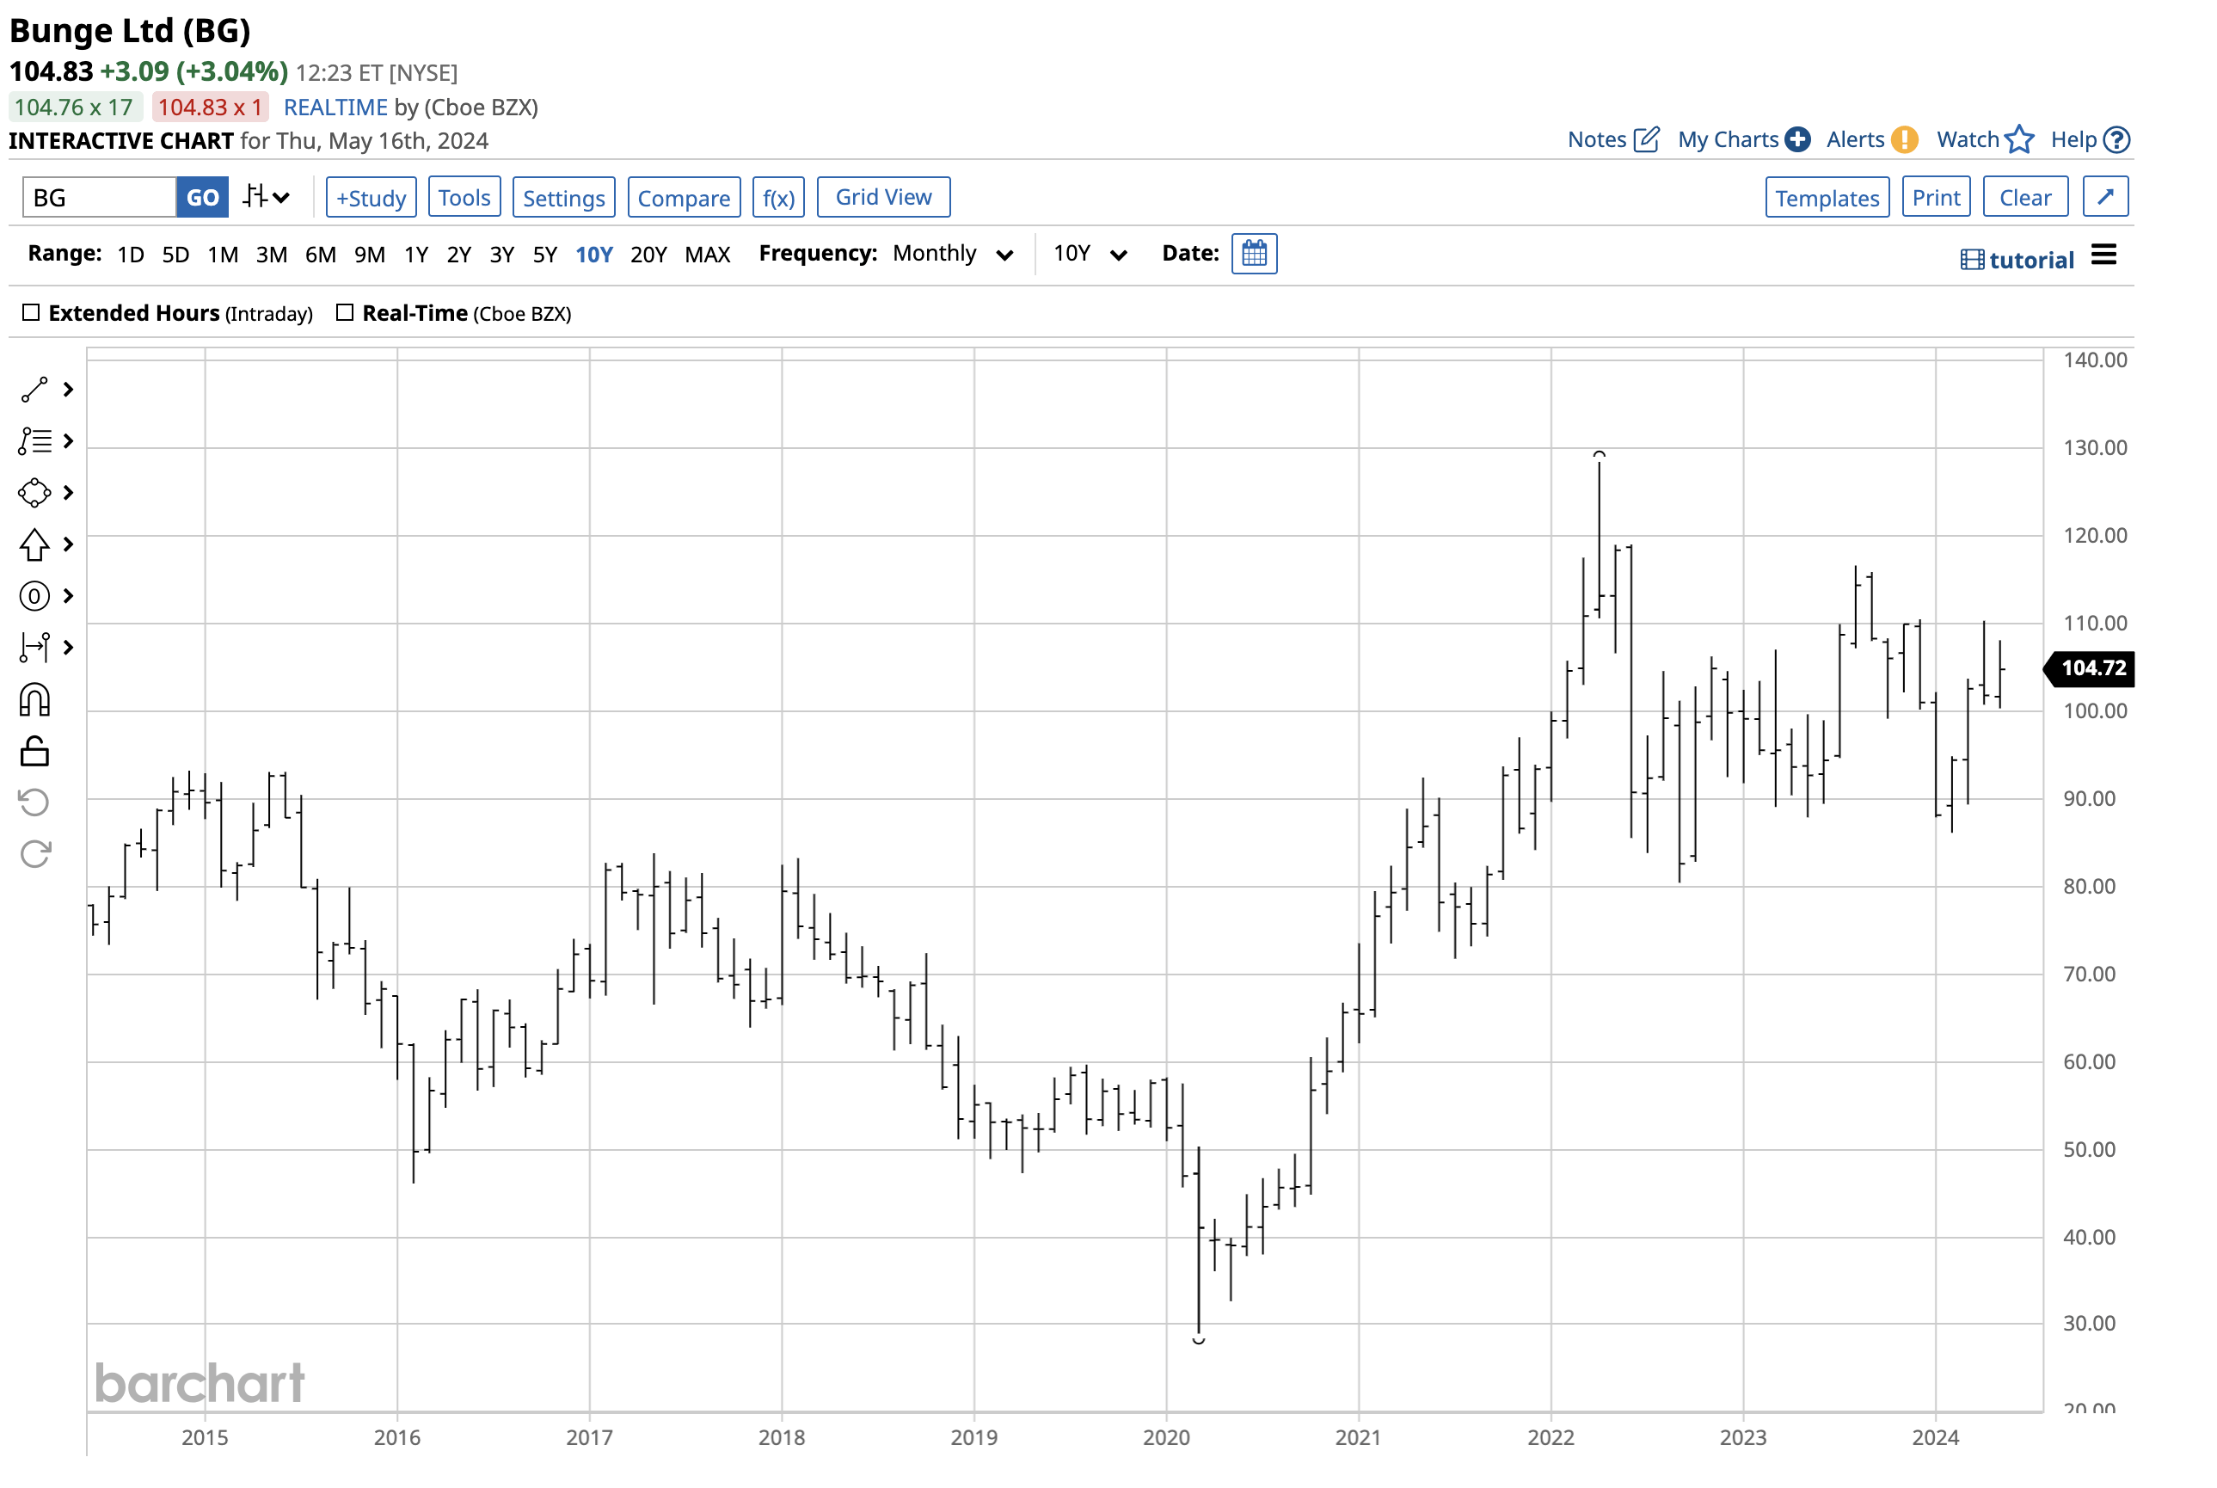This screenshot has height=1488, width=2217.
Task: Unlock chart drawings with the lock icon
Action: pos(34,752)
